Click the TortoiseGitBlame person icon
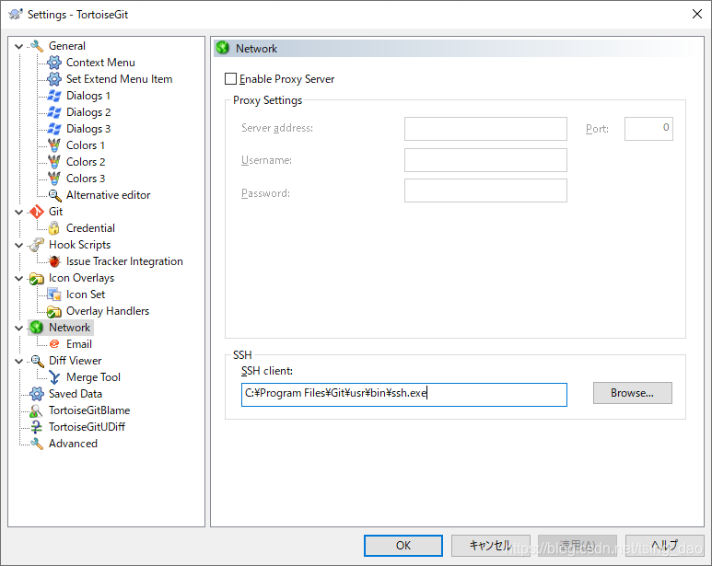Viewport: 712px width, 566px height. click(36, 410)
